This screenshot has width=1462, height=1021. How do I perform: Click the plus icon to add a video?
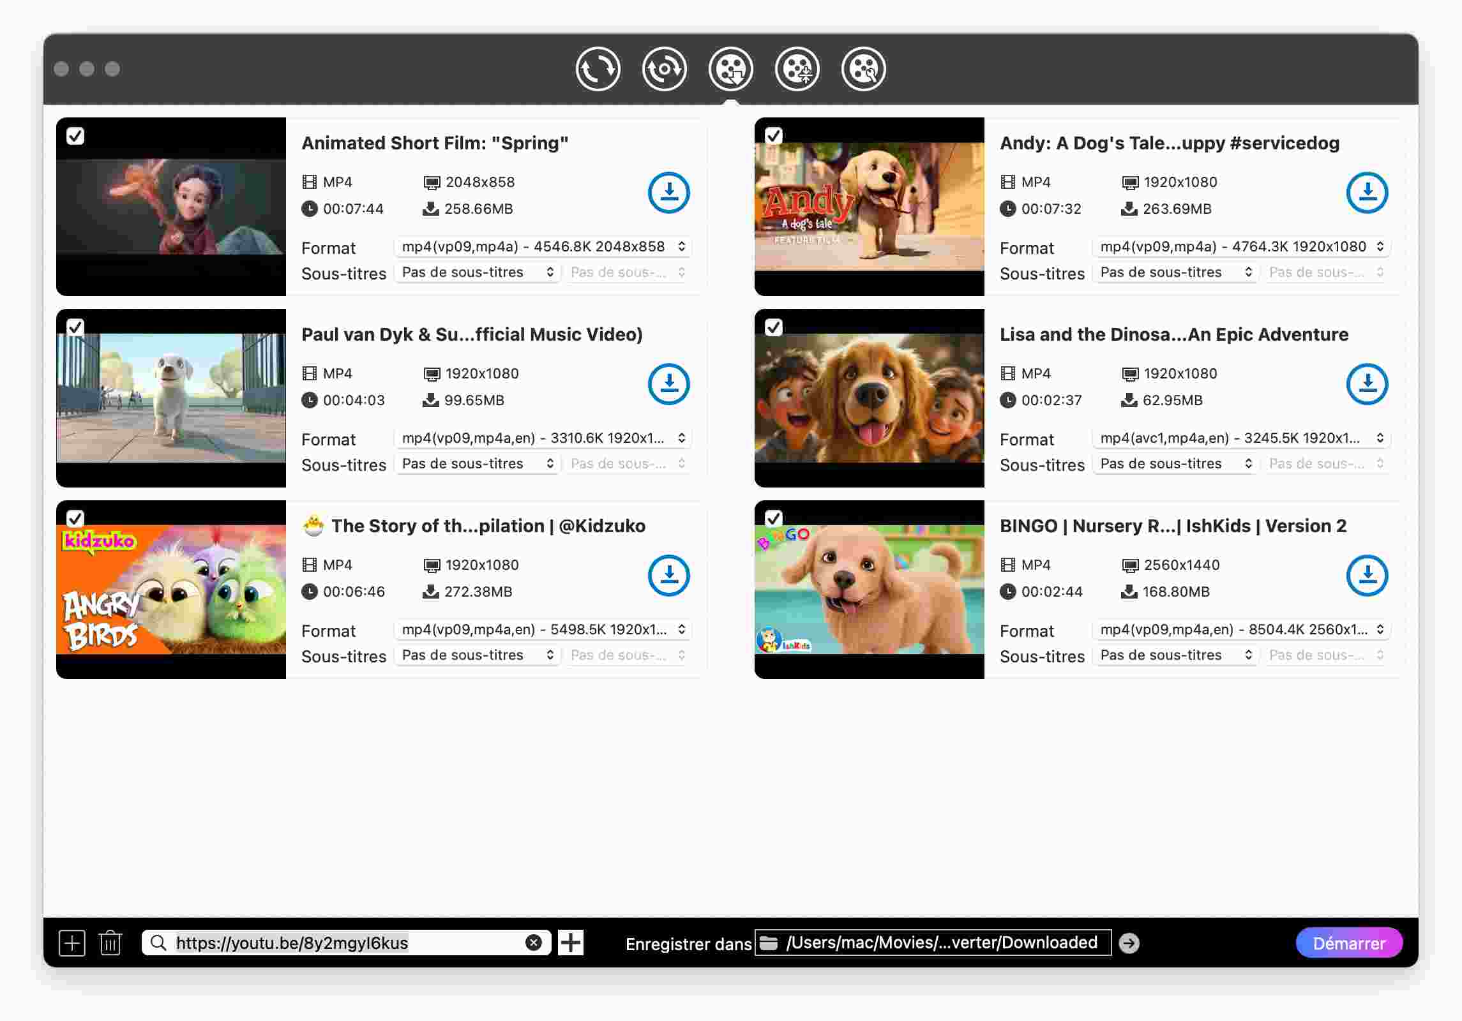72,943
